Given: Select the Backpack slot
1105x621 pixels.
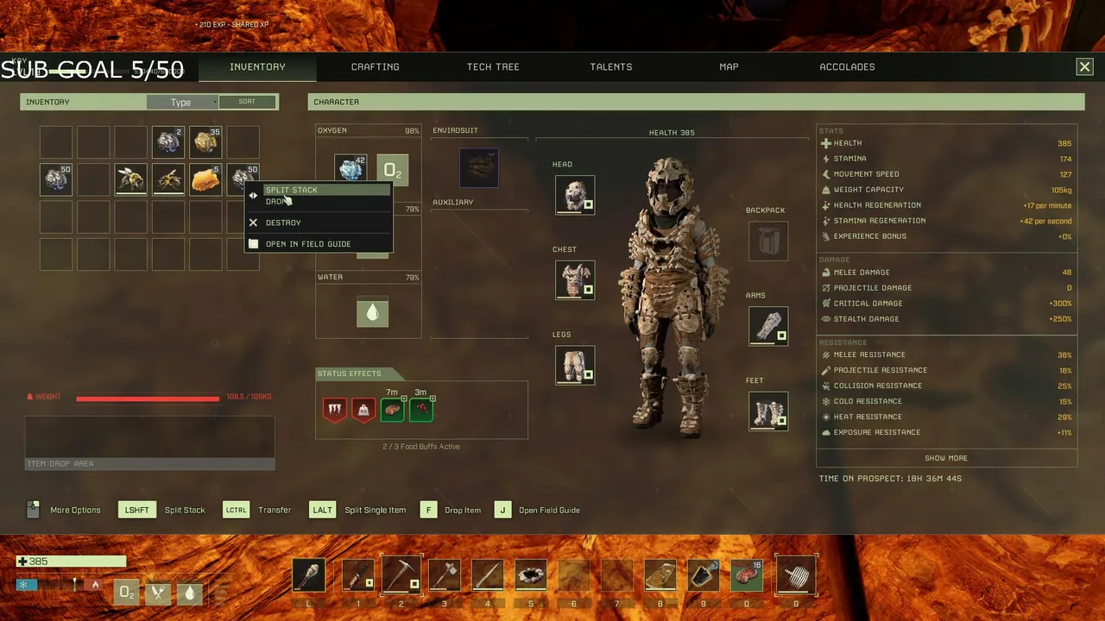Looking at the screenshot, I should [x=768, y=241].
